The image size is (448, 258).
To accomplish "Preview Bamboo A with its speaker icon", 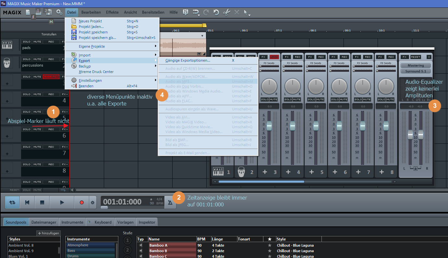I will 141,245.
